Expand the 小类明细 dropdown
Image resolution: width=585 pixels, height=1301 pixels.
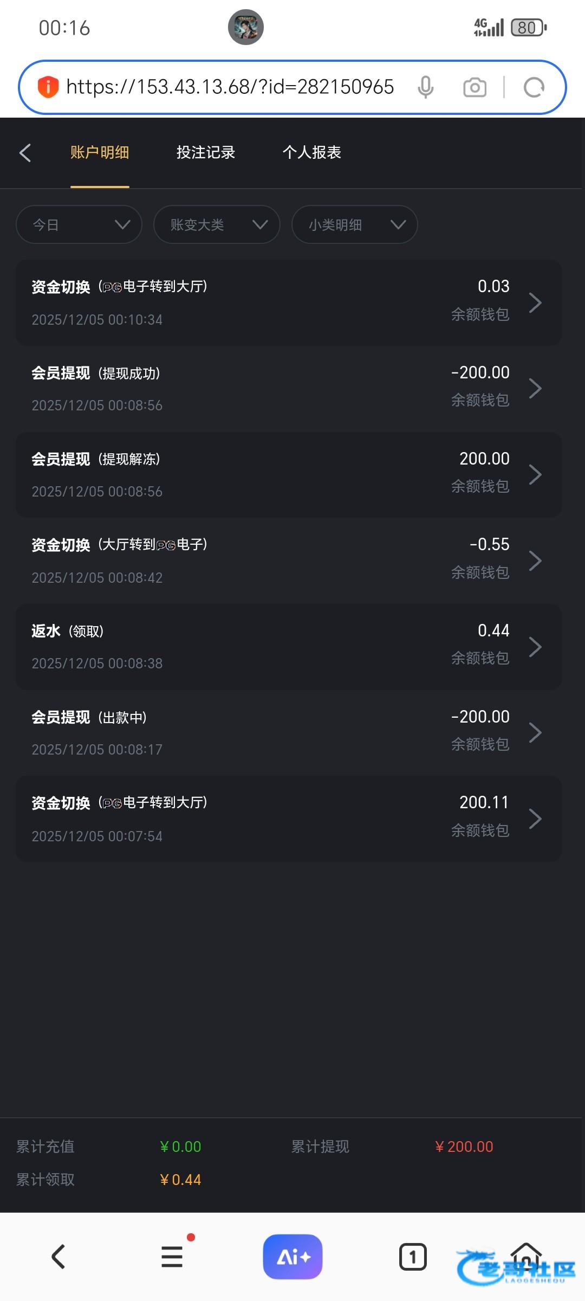(x=354, y=224)
